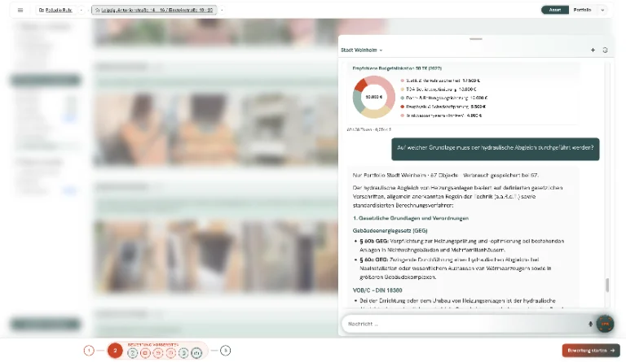626x362 pixels.
Task: Click fifth sub-step icon in Bewertung stepper
Action: click(183, 353)
